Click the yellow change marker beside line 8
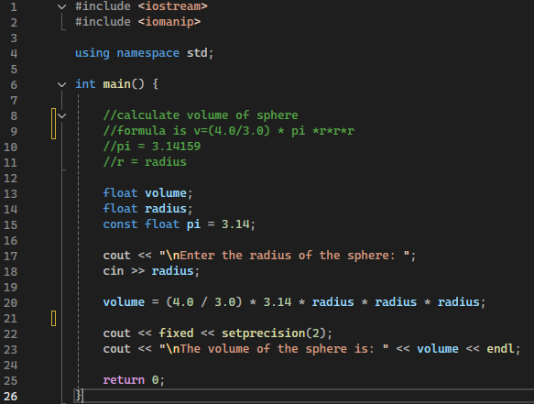Screen dimensions: 534x404 [53, 124]
